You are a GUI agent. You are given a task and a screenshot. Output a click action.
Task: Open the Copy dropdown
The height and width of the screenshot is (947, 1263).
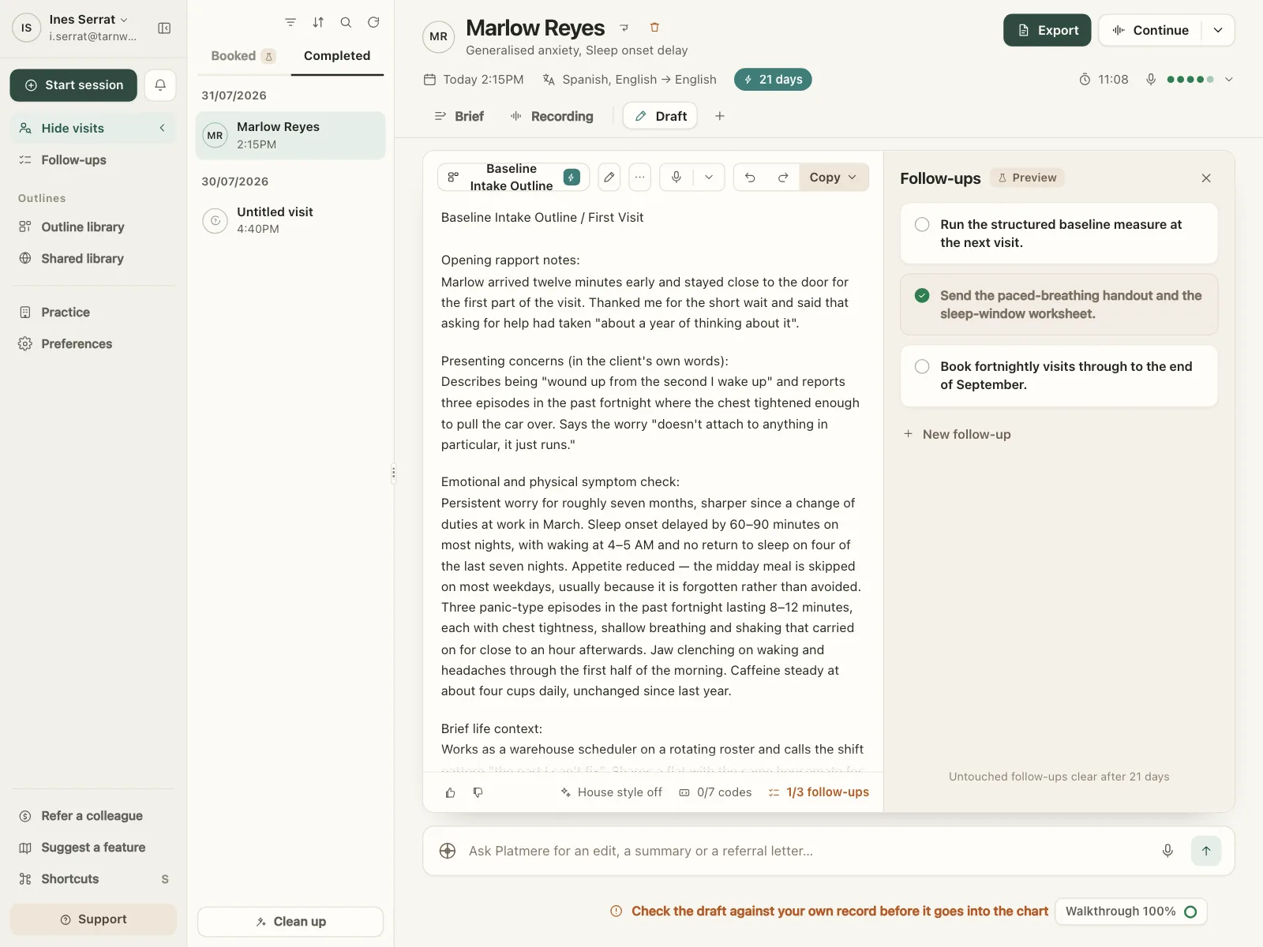834,178
